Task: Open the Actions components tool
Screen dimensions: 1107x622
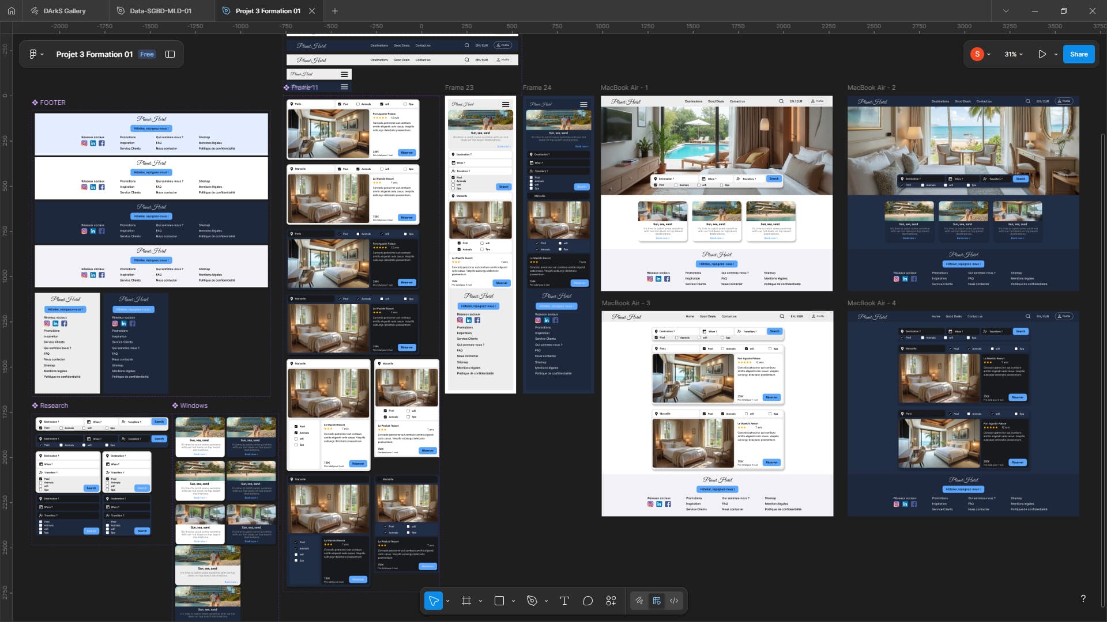Action: [611, 601]
